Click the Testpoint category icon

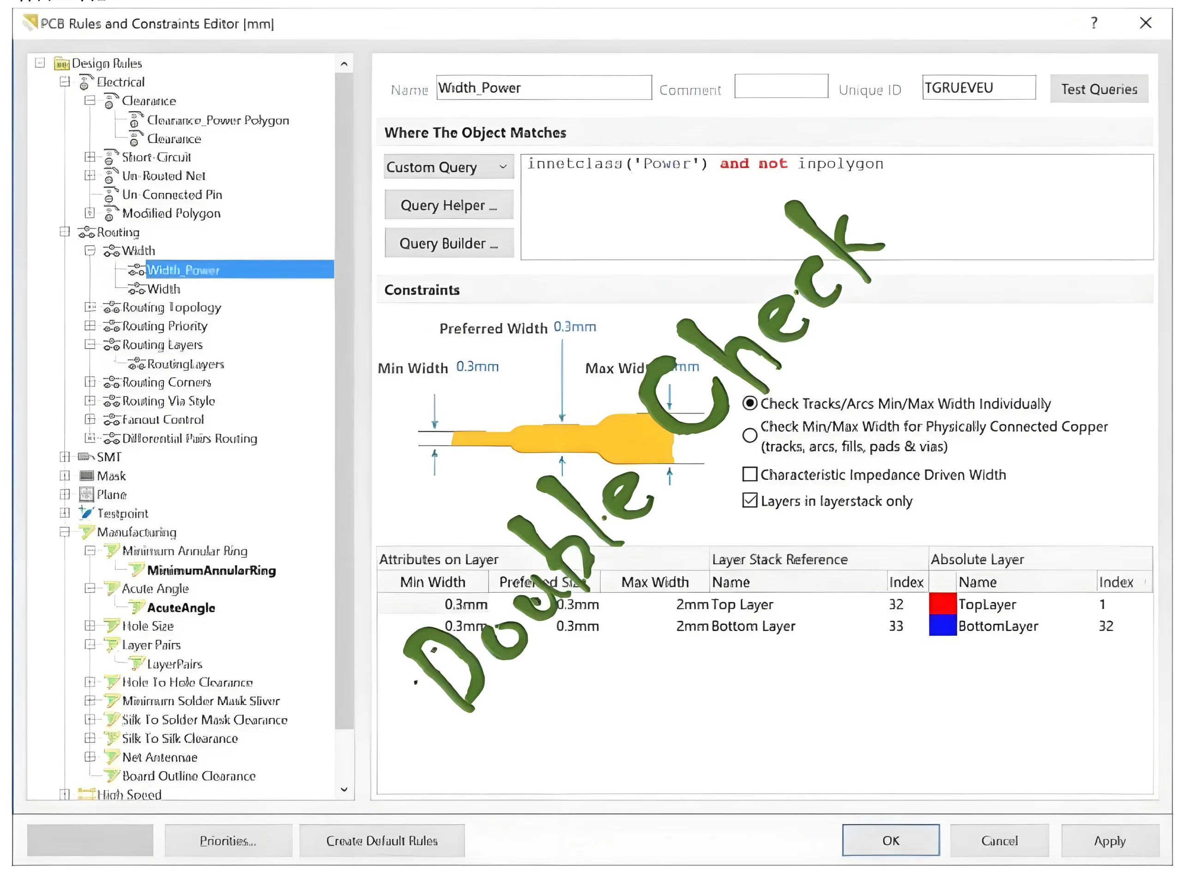[x=86, y=513]
